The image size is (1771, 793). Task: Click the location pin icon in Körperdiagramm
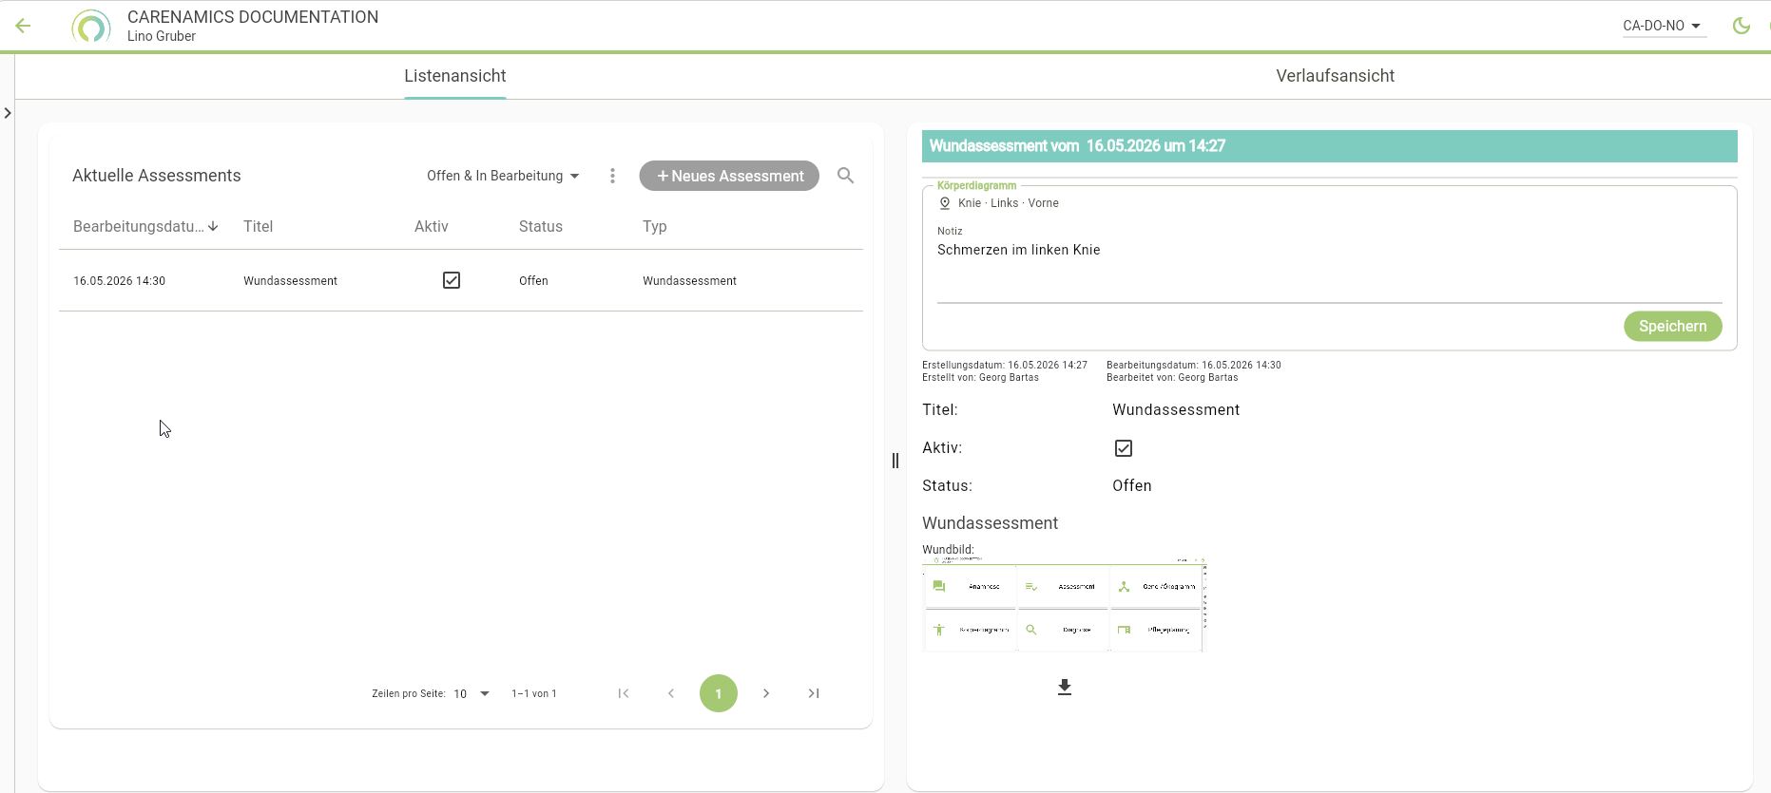945,203
